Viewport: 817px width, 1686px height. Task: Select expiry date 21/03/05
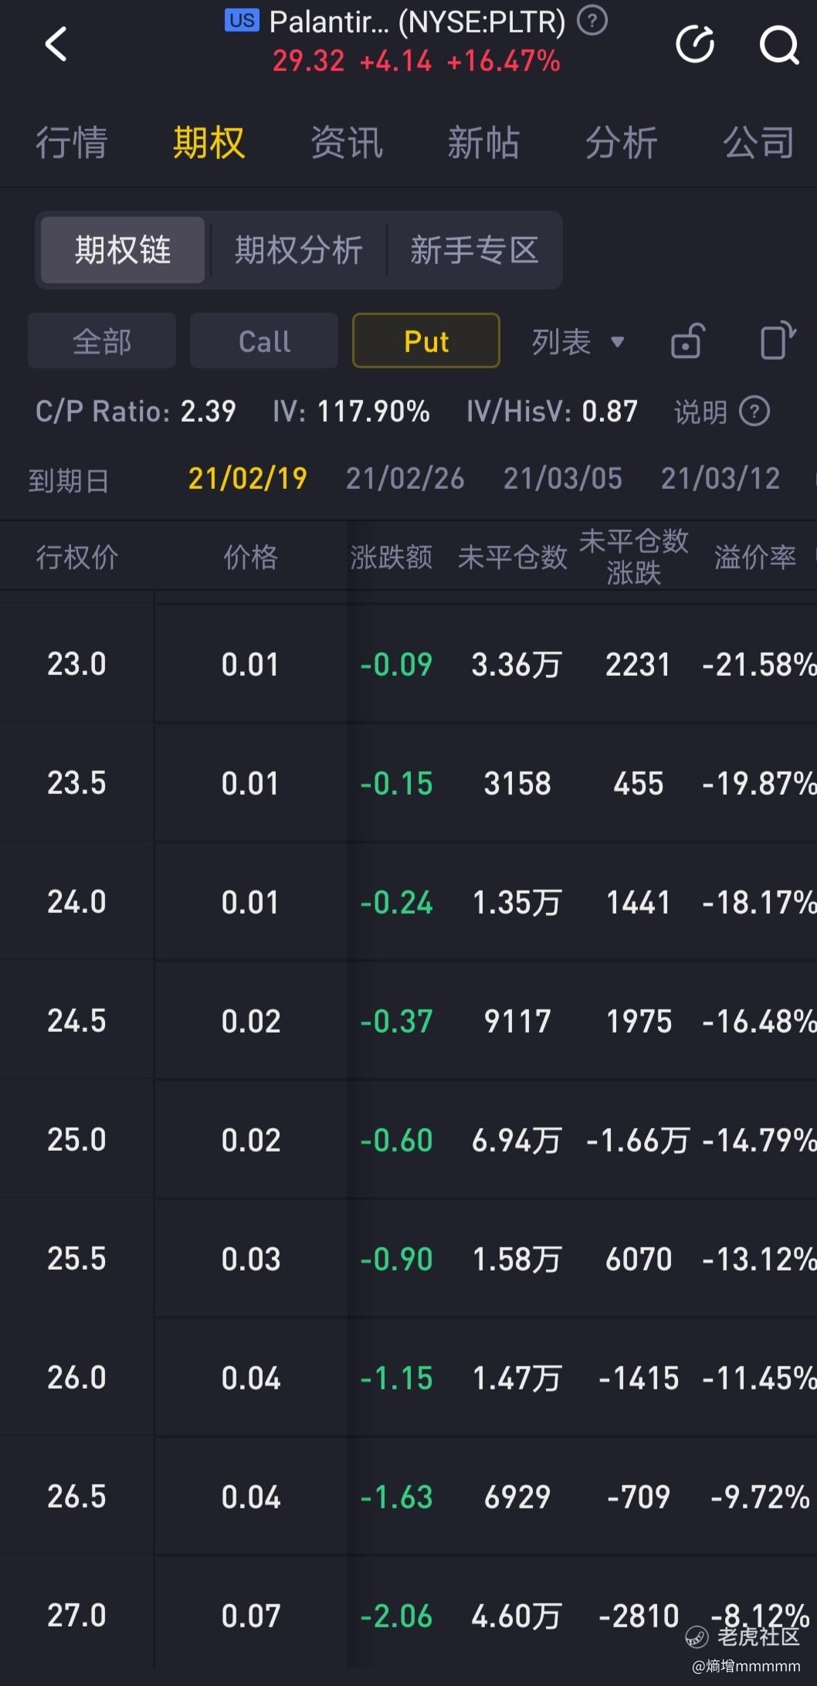pos(562,479)
